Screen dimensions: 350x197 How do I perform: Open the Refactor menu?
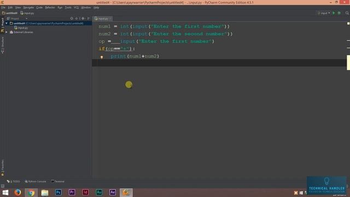point(50,7)
